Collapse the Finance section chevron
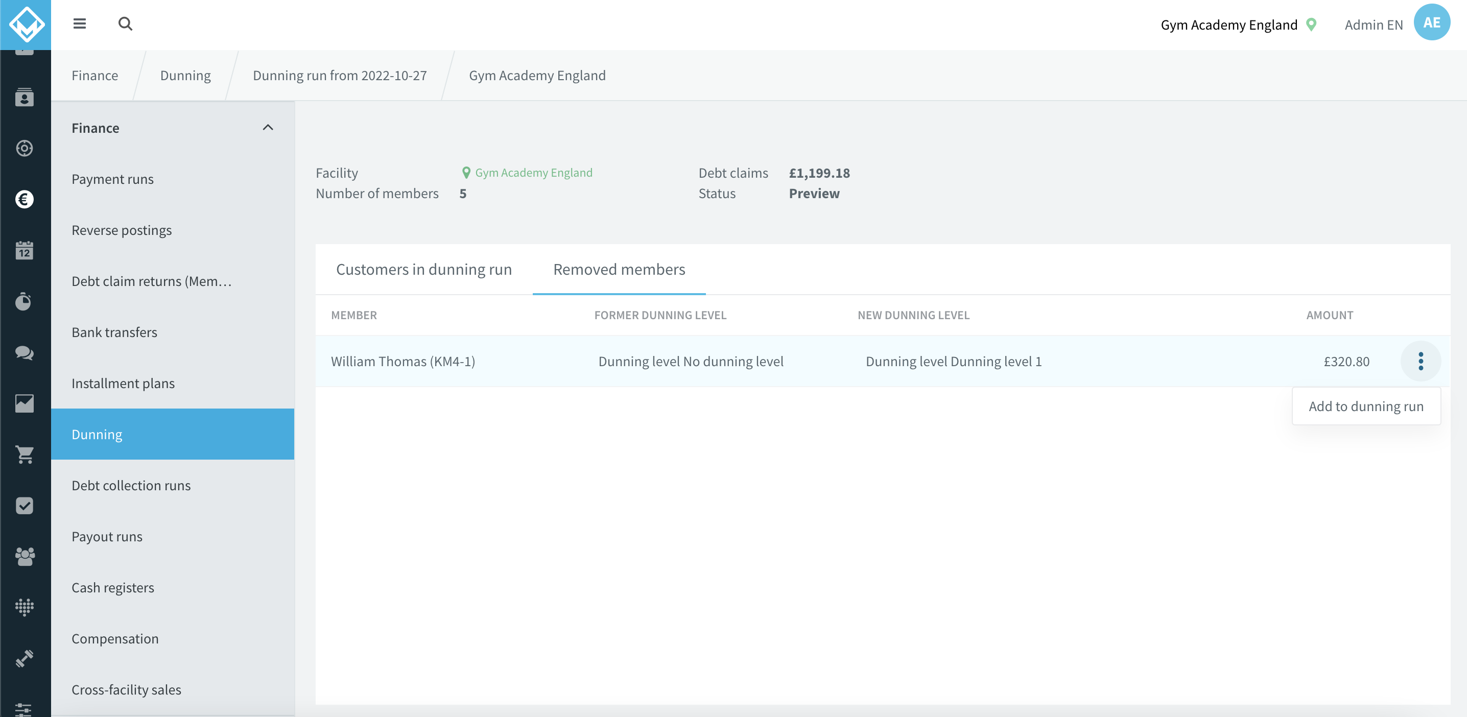Screen dimensions: 1467x717 tap(268, 128)
